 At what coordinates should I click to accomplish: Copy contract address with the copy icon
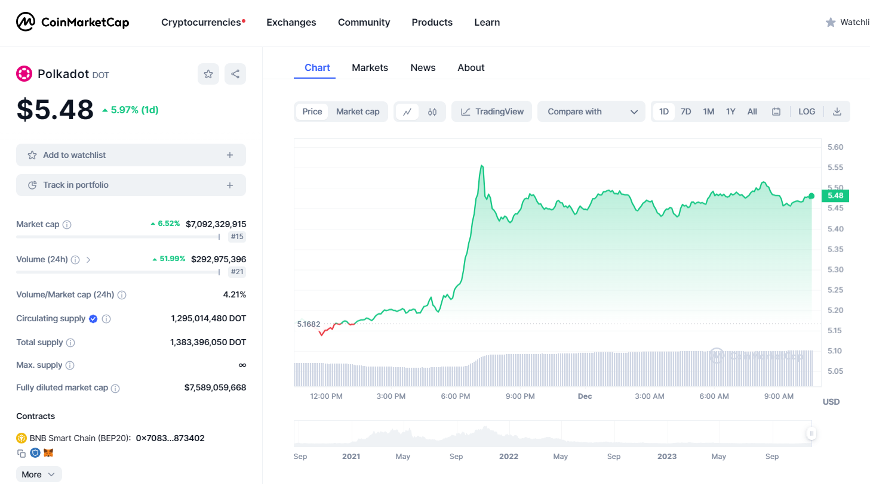pos(21,453)
